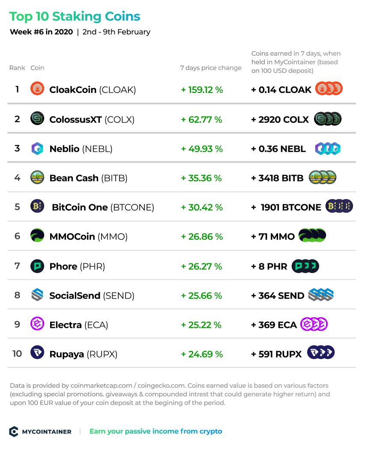The height and width of the screenshot is (452, 368).
Task: Click the '7 days price change' column header
Action: 211,68
